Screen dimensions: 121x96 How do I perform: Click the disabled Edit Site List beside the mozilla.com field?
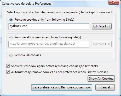pyautogui.click(x=102, y=44)
